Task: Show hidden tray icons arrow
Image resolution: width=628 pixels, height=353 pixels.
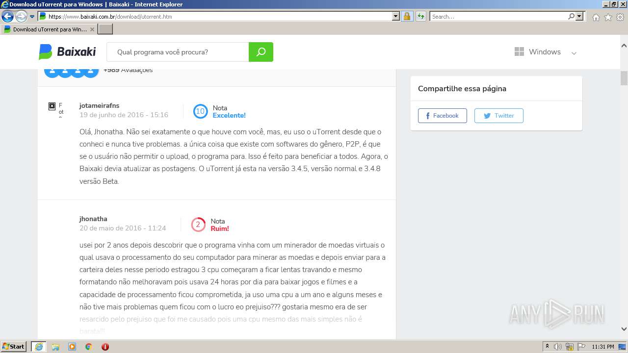Action: [x=547, y=347]
